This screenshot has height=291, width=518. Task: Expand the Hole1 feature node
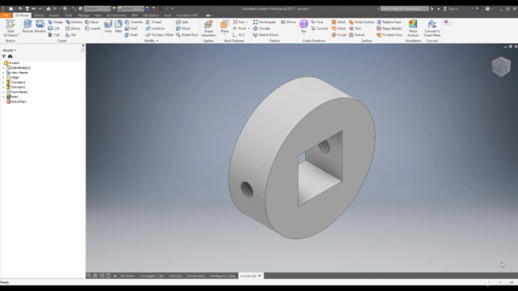(3, 97)
